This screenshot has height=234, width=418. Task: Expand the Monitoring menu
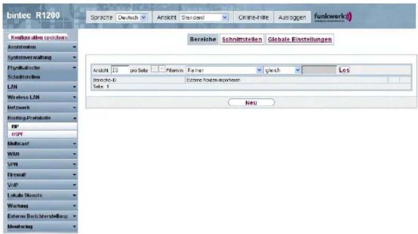(x=42, y=226)
